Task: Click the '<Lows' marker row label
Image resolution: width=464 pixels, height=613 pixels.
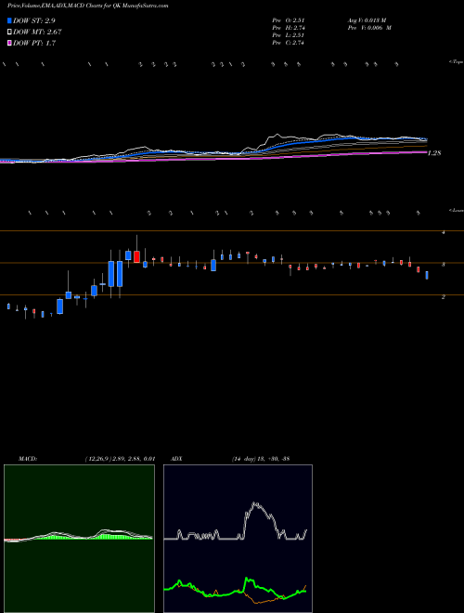Action: 456,210
